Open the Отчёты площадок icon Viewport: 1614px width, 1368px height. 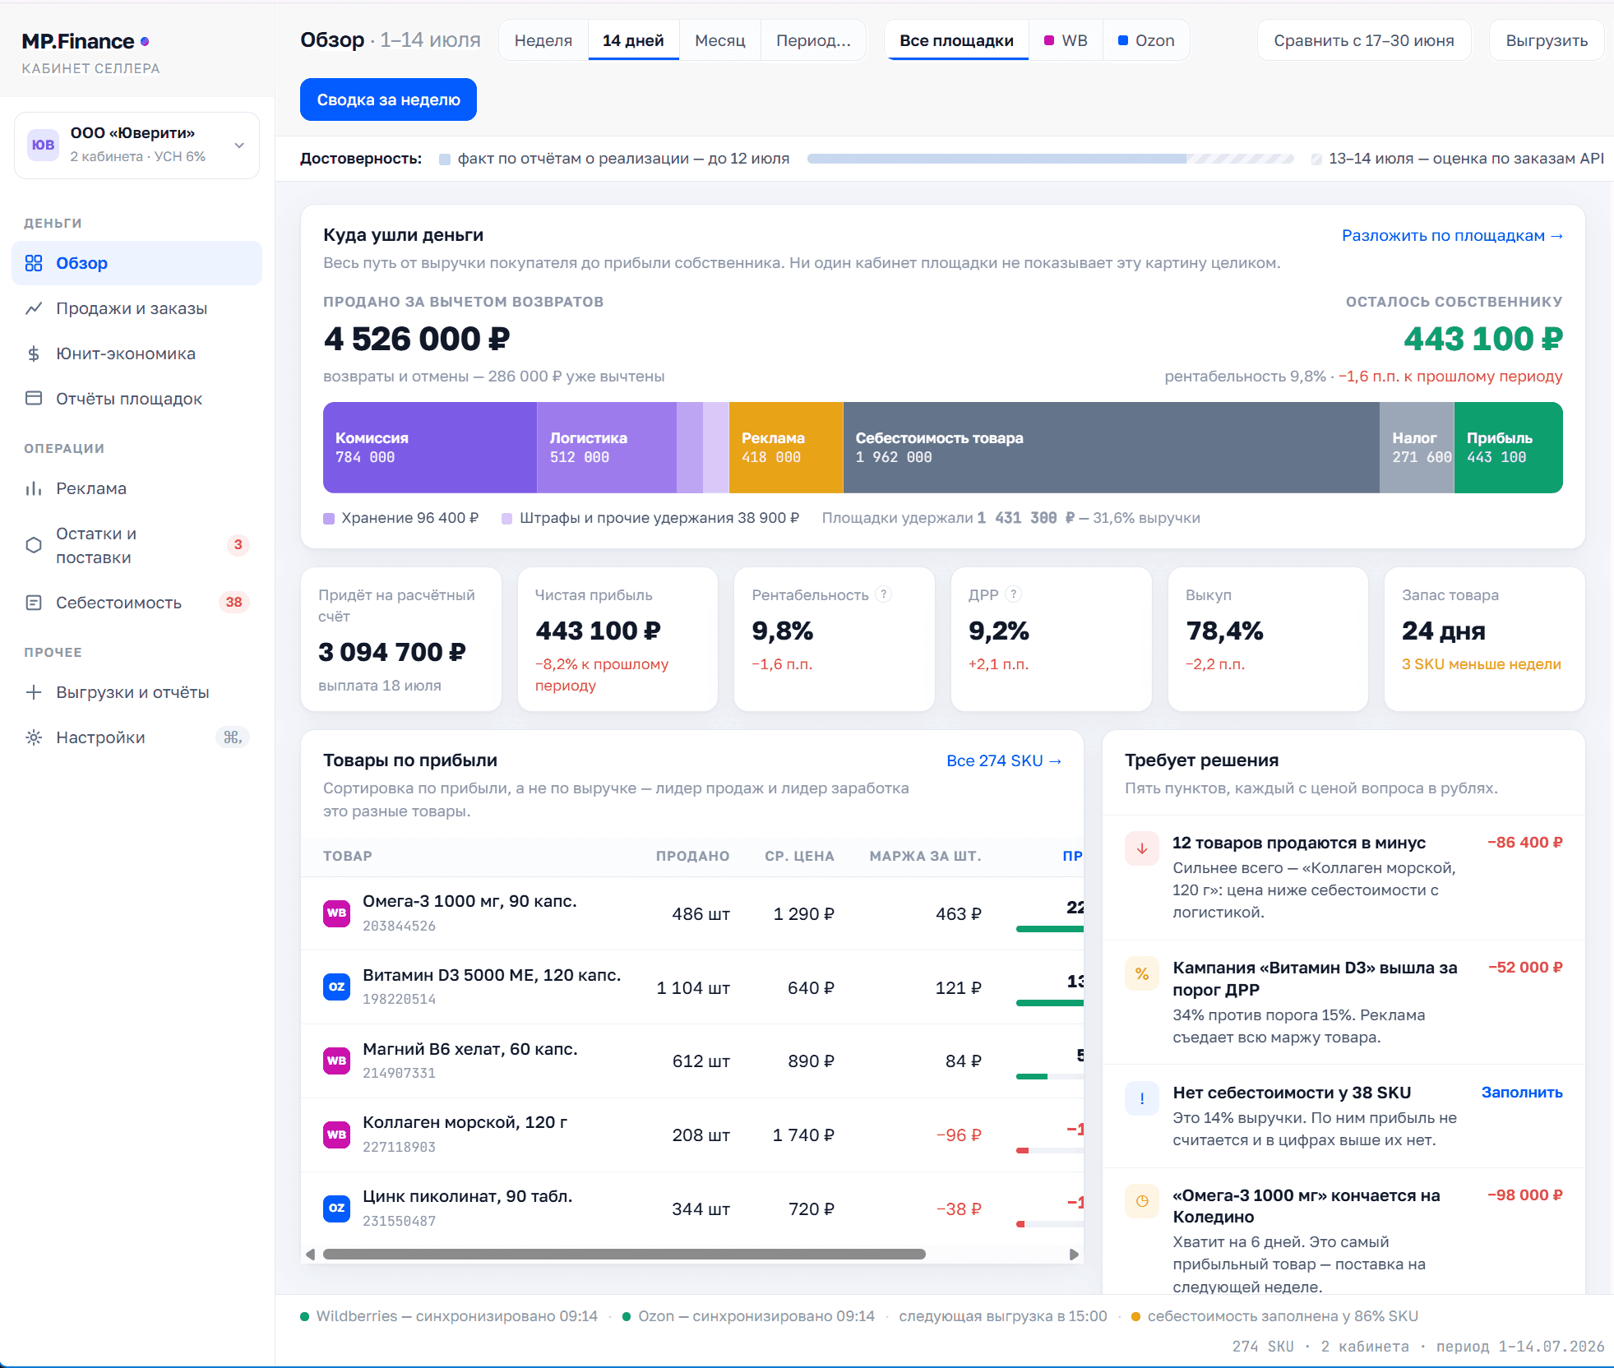click(34, 399)
